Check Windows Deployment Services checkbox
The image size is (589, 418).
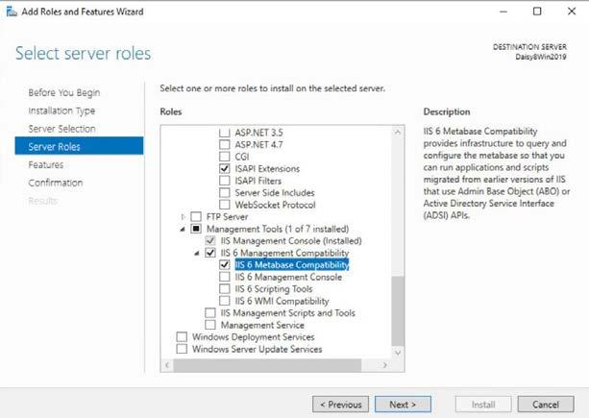coord(182,337)
